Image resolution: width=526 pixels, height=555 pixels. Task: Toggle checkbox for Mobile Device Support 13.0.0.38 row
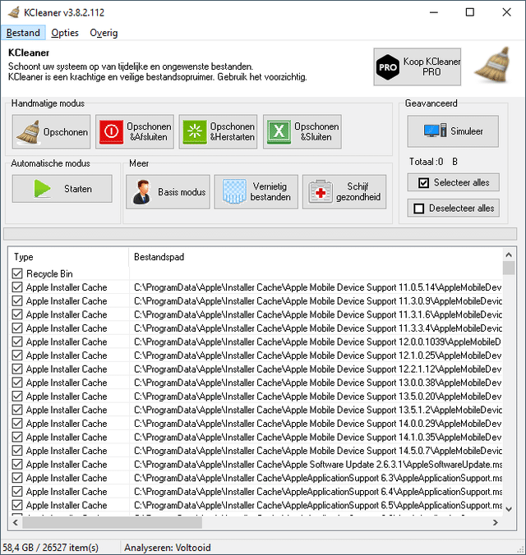17,383
